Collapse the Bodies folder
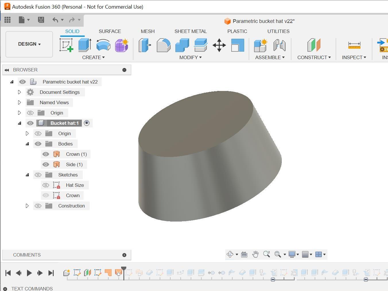The height and width of the screenshot is (291, 388). 27,144
